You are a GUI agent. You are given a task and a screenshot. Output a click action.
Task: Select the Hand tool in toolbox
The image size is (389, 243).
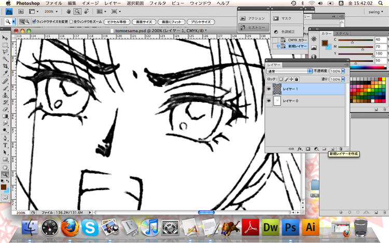tap(5, 167)
